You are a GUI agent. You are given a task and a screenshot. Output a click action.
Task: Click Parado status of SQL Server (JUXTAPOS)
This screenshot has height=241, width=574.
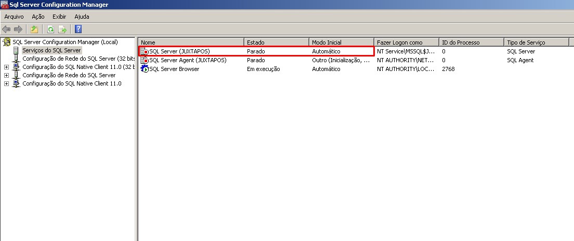(x=256, y=51)
